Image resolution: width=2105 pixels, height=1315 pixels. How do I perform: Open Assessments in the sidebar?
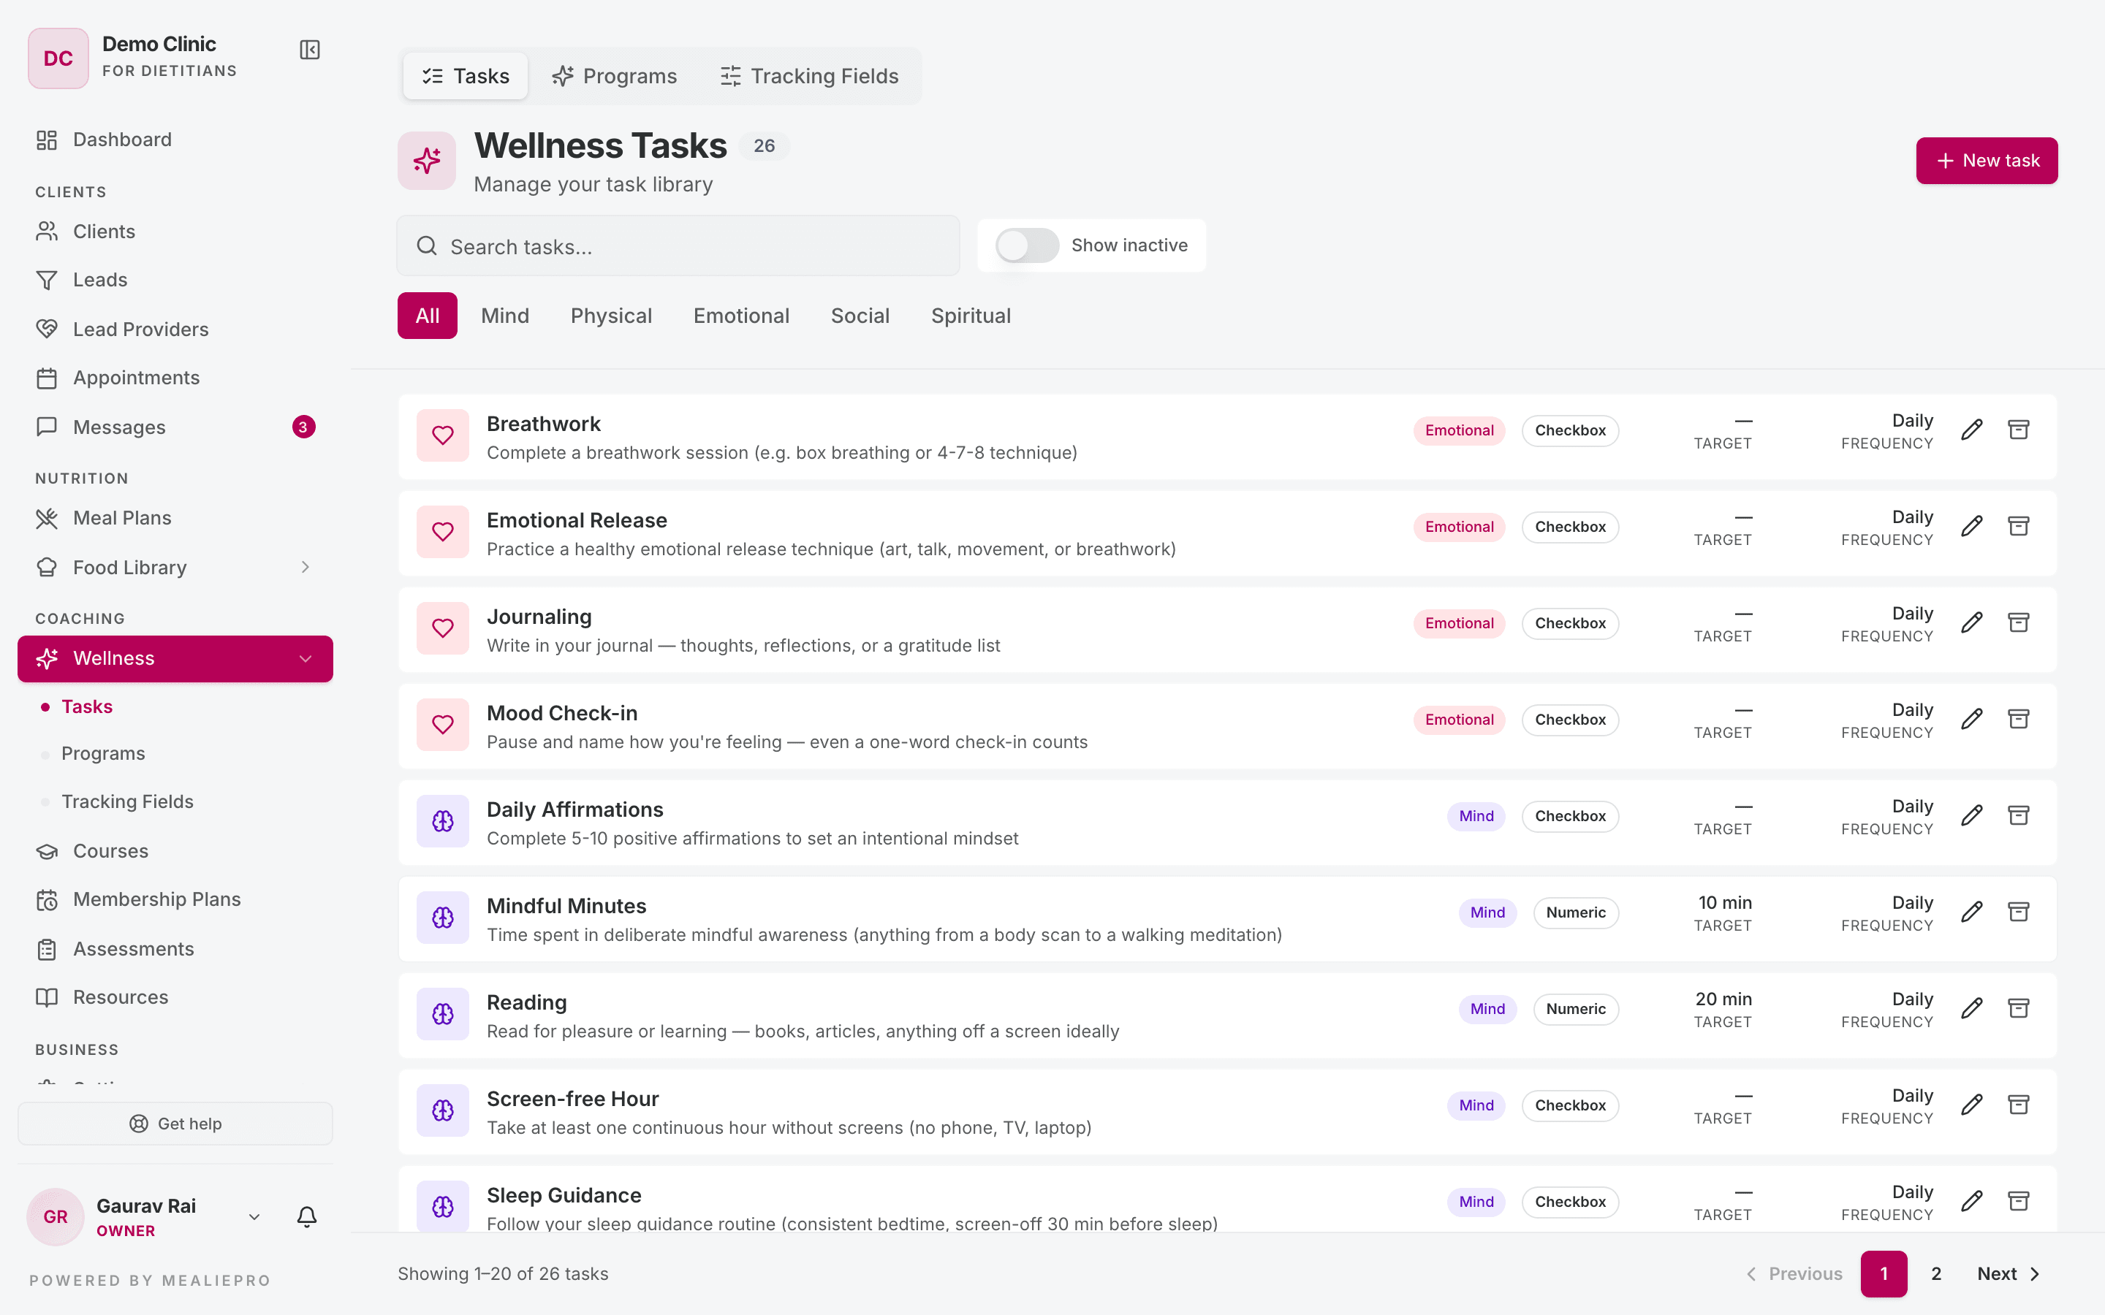(x=175, y=949)
